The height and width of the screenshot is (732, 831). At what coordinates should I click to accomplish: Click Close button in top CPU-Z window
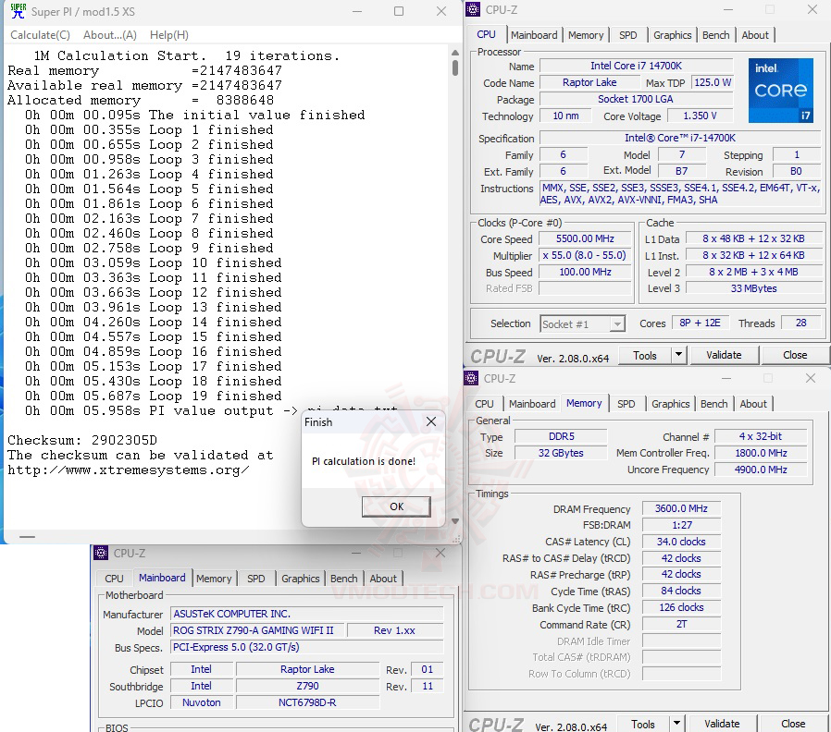click(x=795, y=355)
